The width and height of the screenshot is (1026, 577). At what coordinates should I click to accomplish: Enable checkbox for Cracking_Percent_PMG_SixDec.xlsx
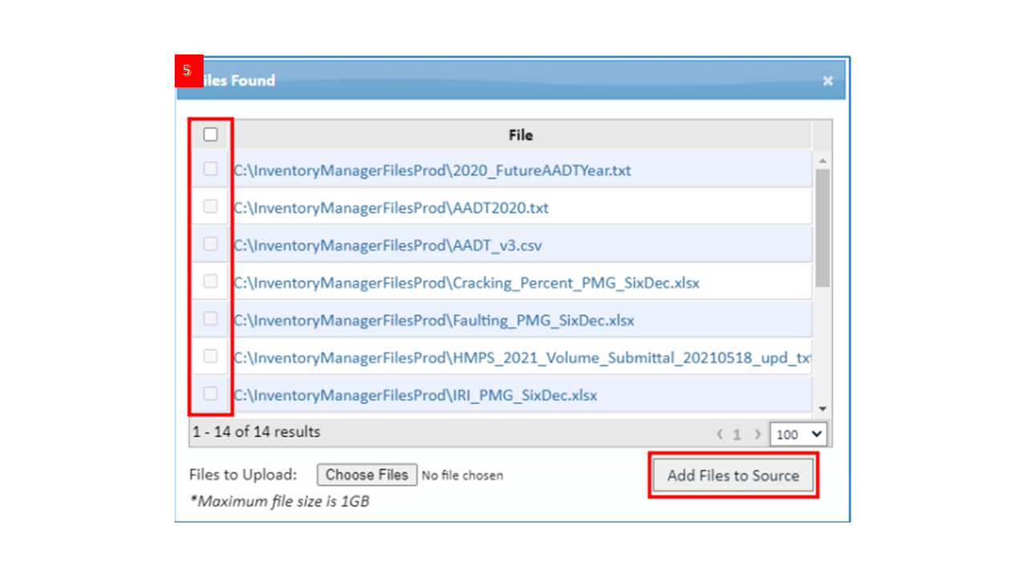click(x=211, y=281)
